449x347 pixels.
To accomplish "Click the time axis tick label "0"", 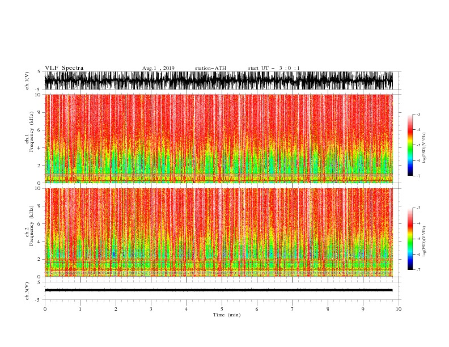I will coord(45,309).
